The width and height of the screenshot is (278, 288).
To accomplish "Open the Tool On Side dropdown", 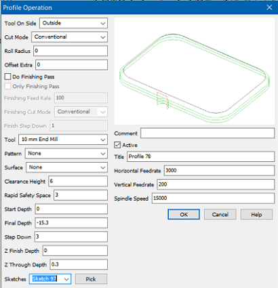I will click(73, 23).
